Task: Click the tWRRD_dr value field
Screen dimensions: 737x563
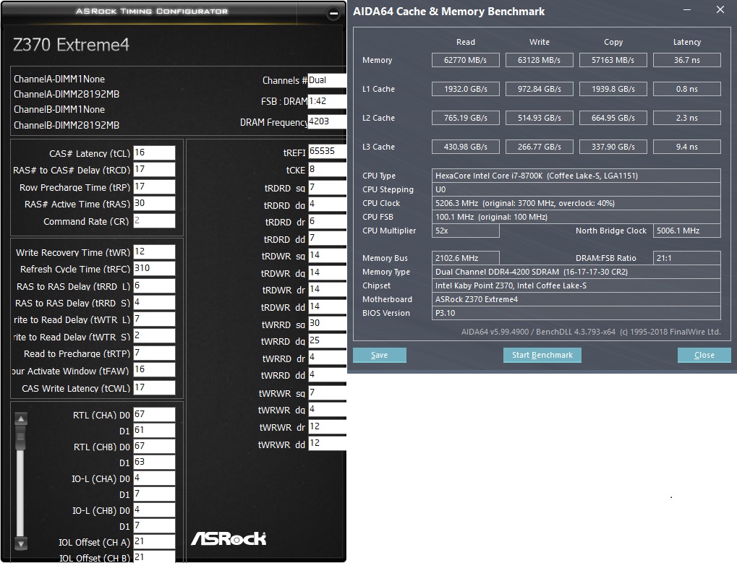Action: point(327,358)
